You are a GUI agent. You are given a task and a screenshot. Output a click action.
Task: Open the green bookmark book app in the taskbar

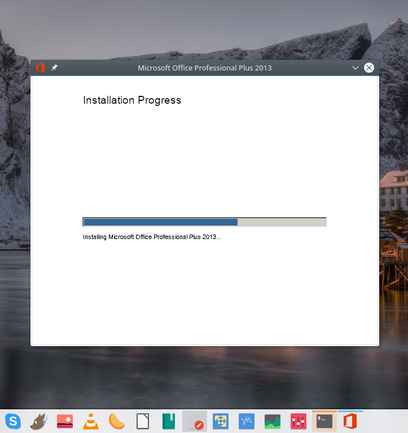point(169,421)
